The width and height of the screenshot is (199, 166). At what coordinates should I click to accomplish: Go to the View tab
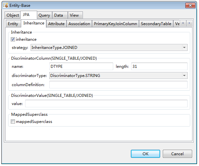tap(74, 15)
